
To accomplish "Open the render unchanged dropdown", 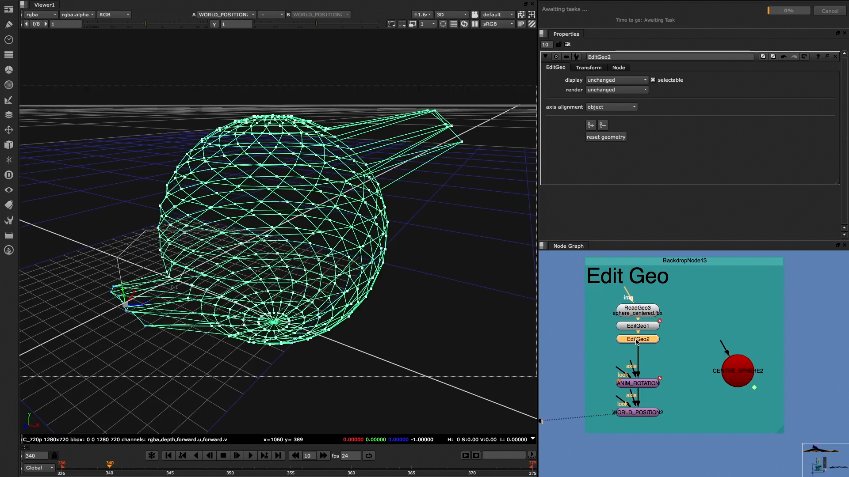I will (x=617, y=90).
